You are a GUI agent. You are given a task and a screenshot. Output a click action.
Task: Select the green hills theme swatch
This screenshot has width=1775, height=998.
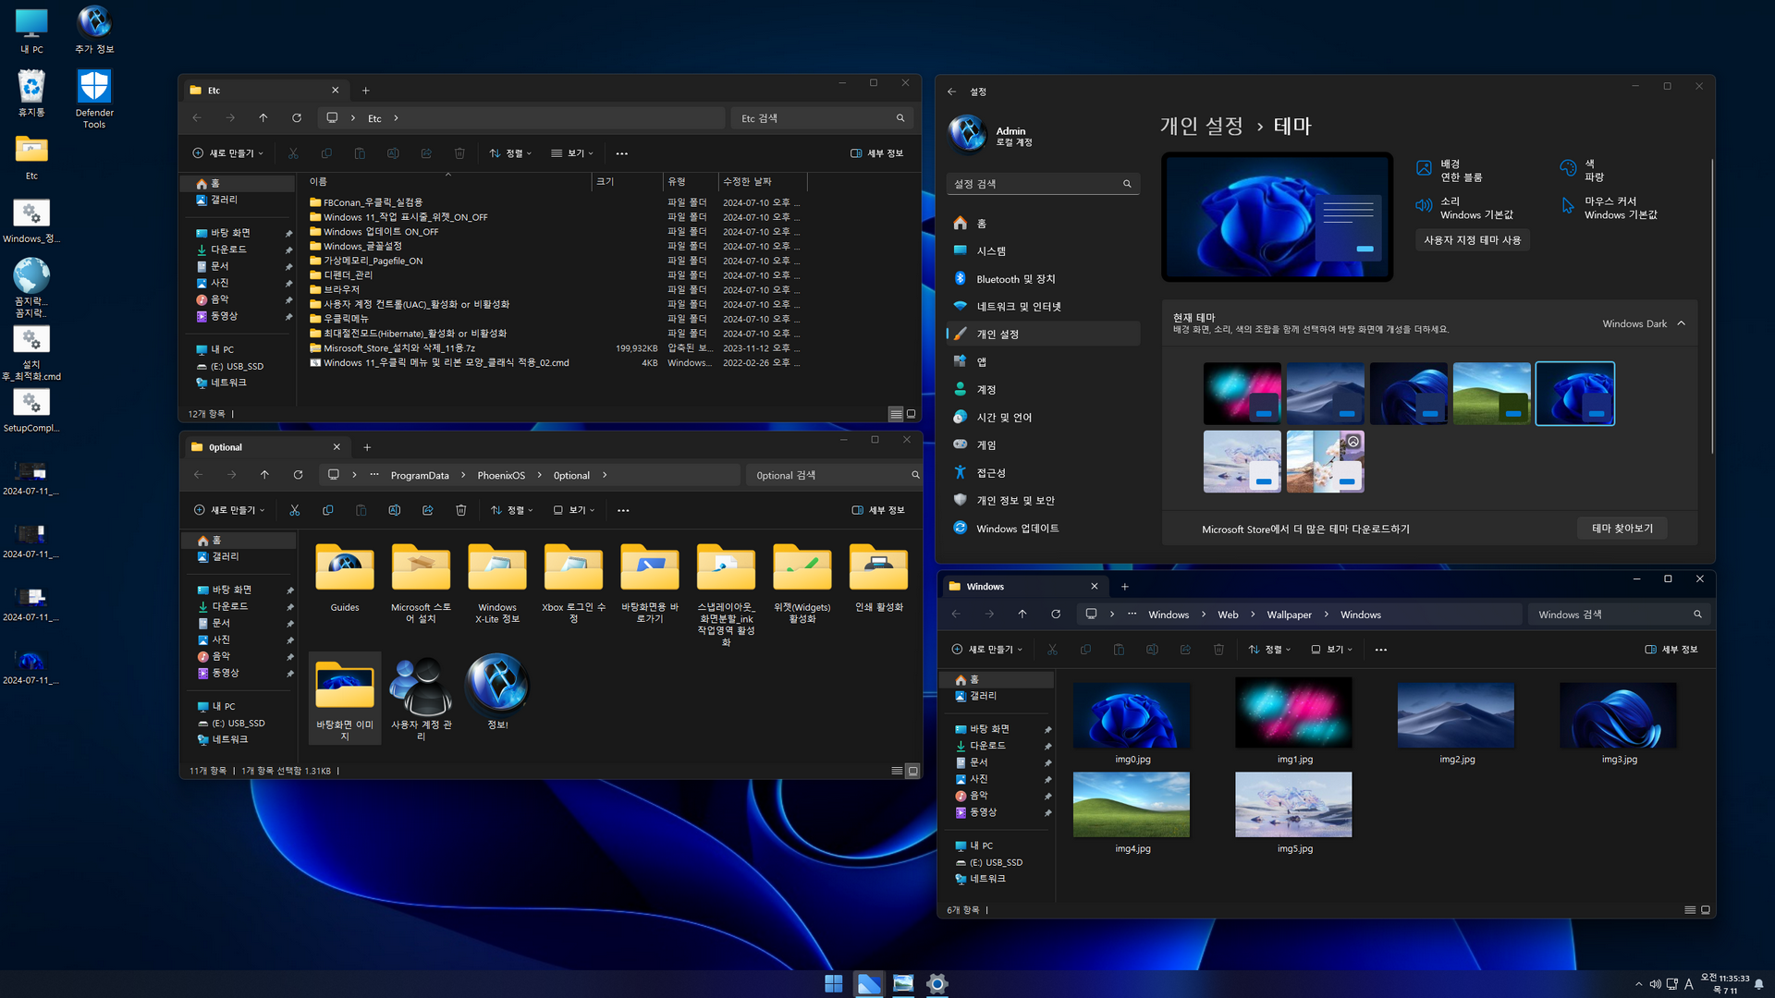click(1491, 394)
